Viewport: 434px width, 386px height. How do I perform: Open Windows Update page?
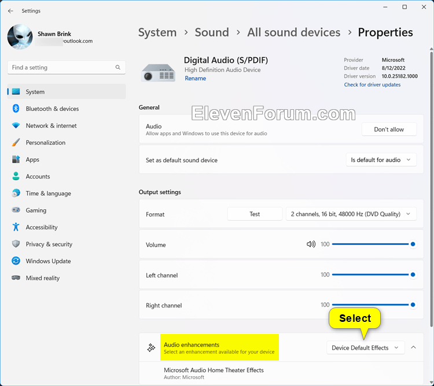point(67,261)
